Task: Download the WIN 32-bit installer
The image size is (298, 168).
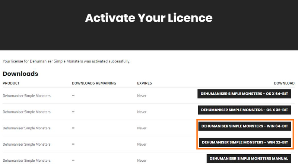Action: pos(245,142)
